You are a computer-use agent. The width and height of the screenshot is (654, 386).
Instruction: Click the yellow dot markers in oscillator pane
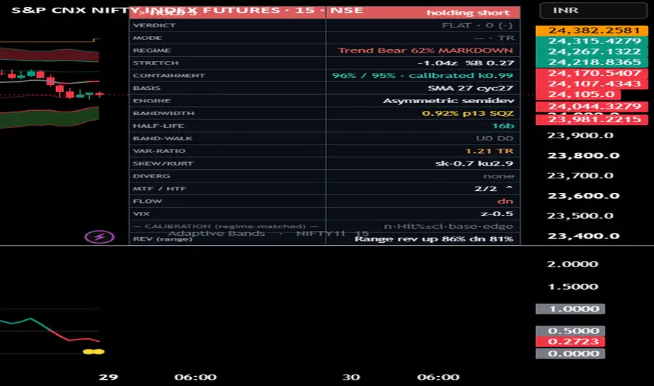point(93,352)
